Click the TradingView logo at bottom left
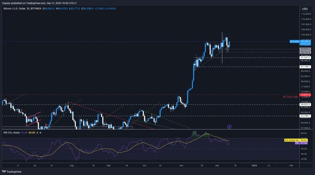The width and height of the screenshot is (315, 175). pyautogui.click(x=12, y=172)
